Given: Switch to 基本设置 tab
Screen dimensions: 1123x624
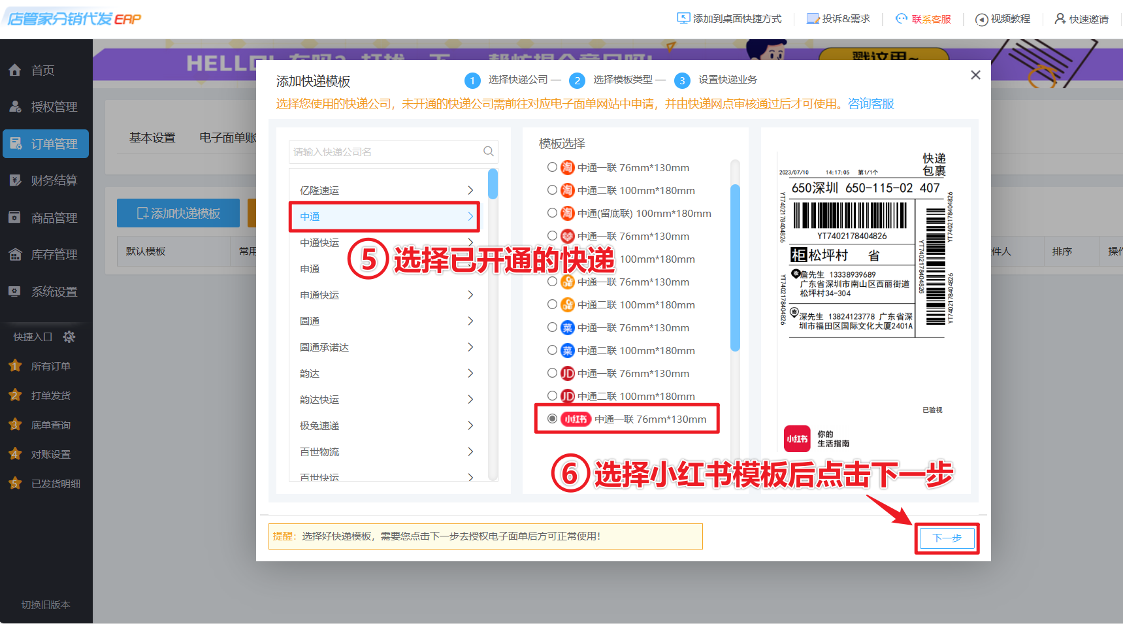Looking at the screenshot, I should [x=152, y=138].
